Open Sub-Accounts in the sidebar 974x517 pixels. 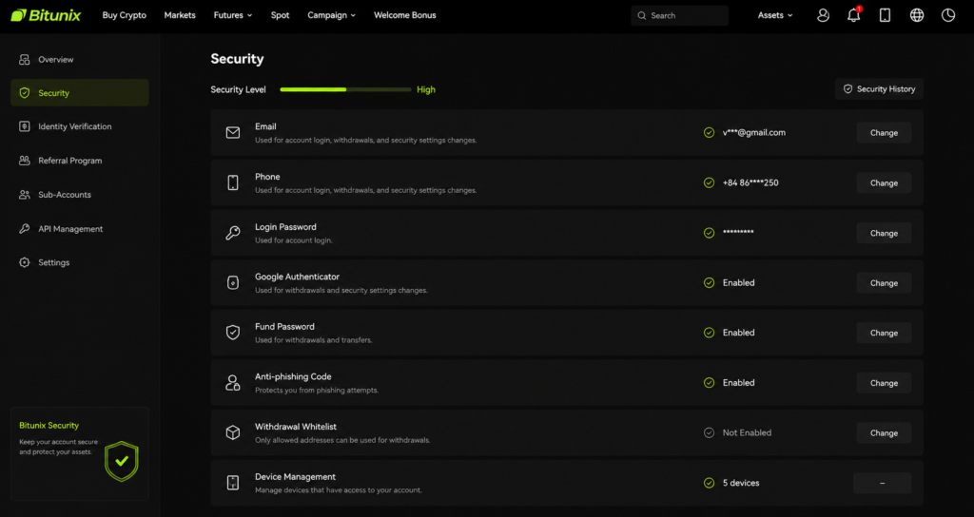point(80,194)
